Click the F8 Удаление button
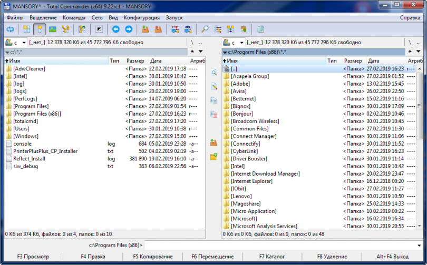 point(332,257)
